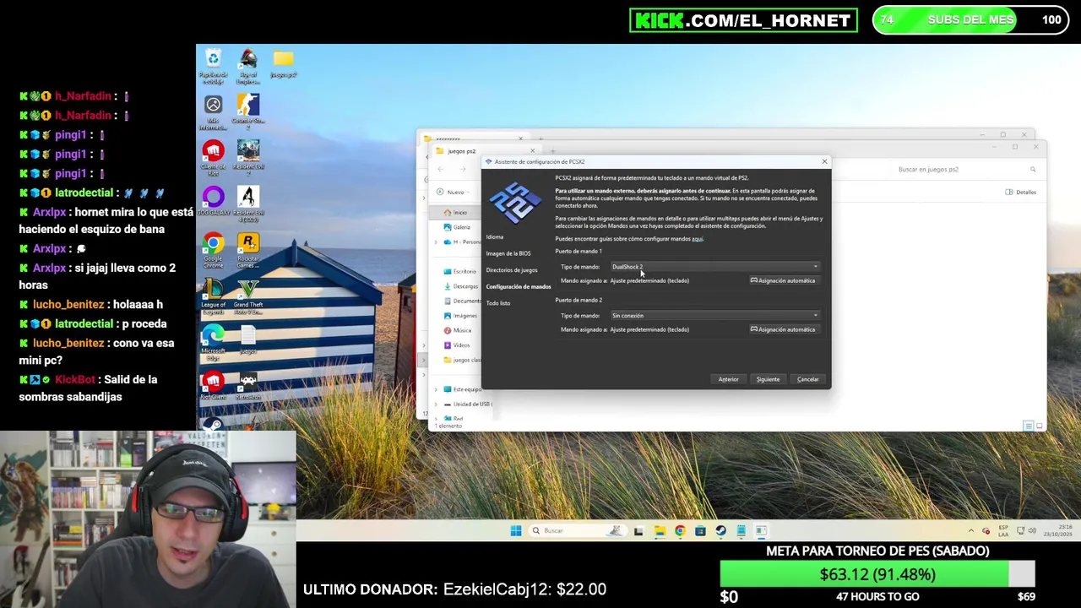Open the Counter-Strike 2 desktop shortcut

tap(247, 111)
